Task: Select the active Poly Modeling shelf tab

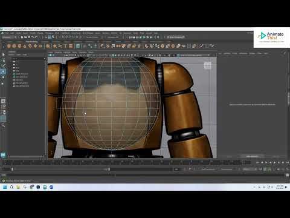Action: click(31, 42)
